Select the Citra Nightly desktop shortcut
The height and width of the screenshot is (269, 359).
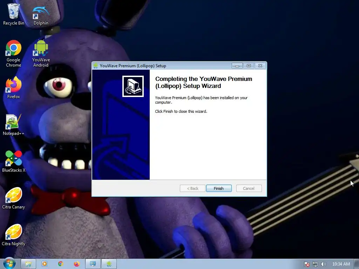pyautogui.click(x=14, y=235)
